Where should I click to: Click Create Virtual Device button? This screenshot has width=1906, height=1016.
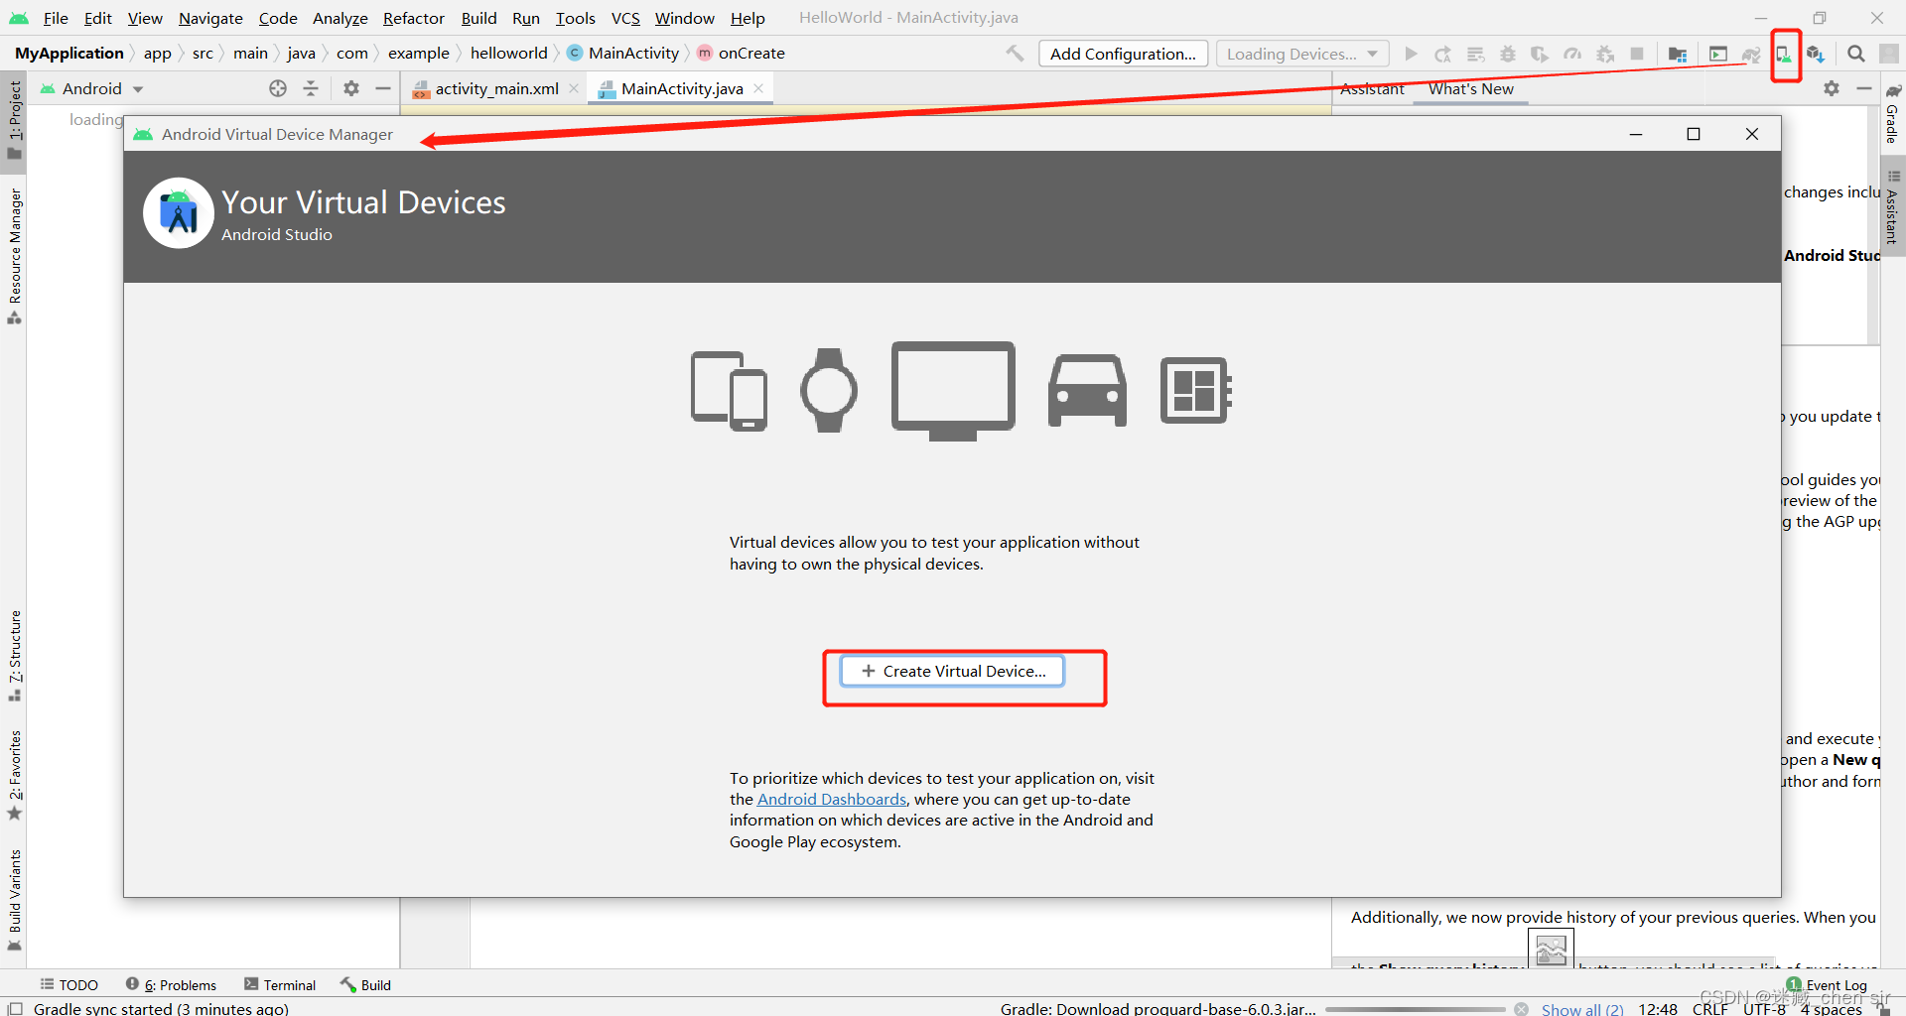coord(953,671)
